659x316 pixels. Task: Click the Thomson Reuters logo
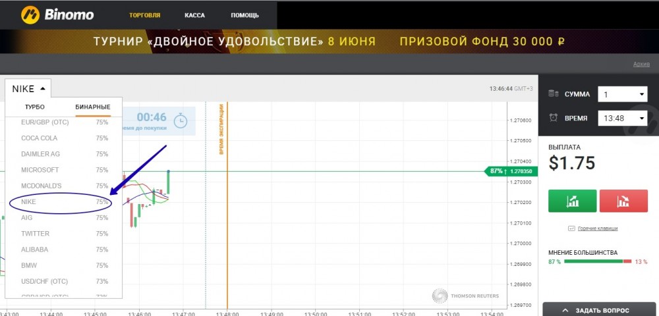(466, 296)
